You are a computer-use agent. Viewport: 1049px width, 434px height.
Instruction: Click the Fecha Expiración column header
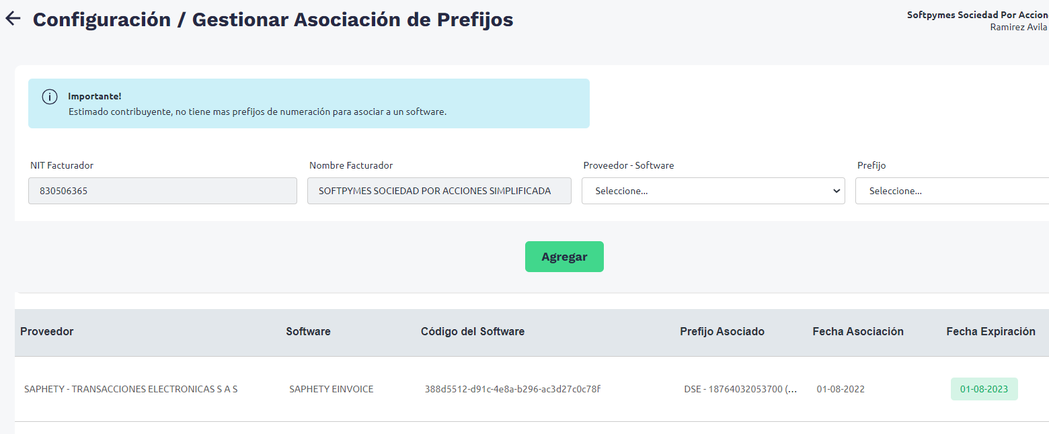click(991, 331)
